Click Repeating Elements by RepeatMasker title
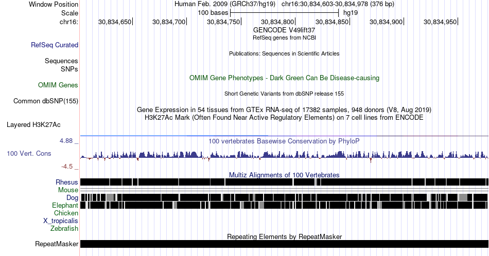Viewport: 489px width, 256px height. (x=284, y=236)
